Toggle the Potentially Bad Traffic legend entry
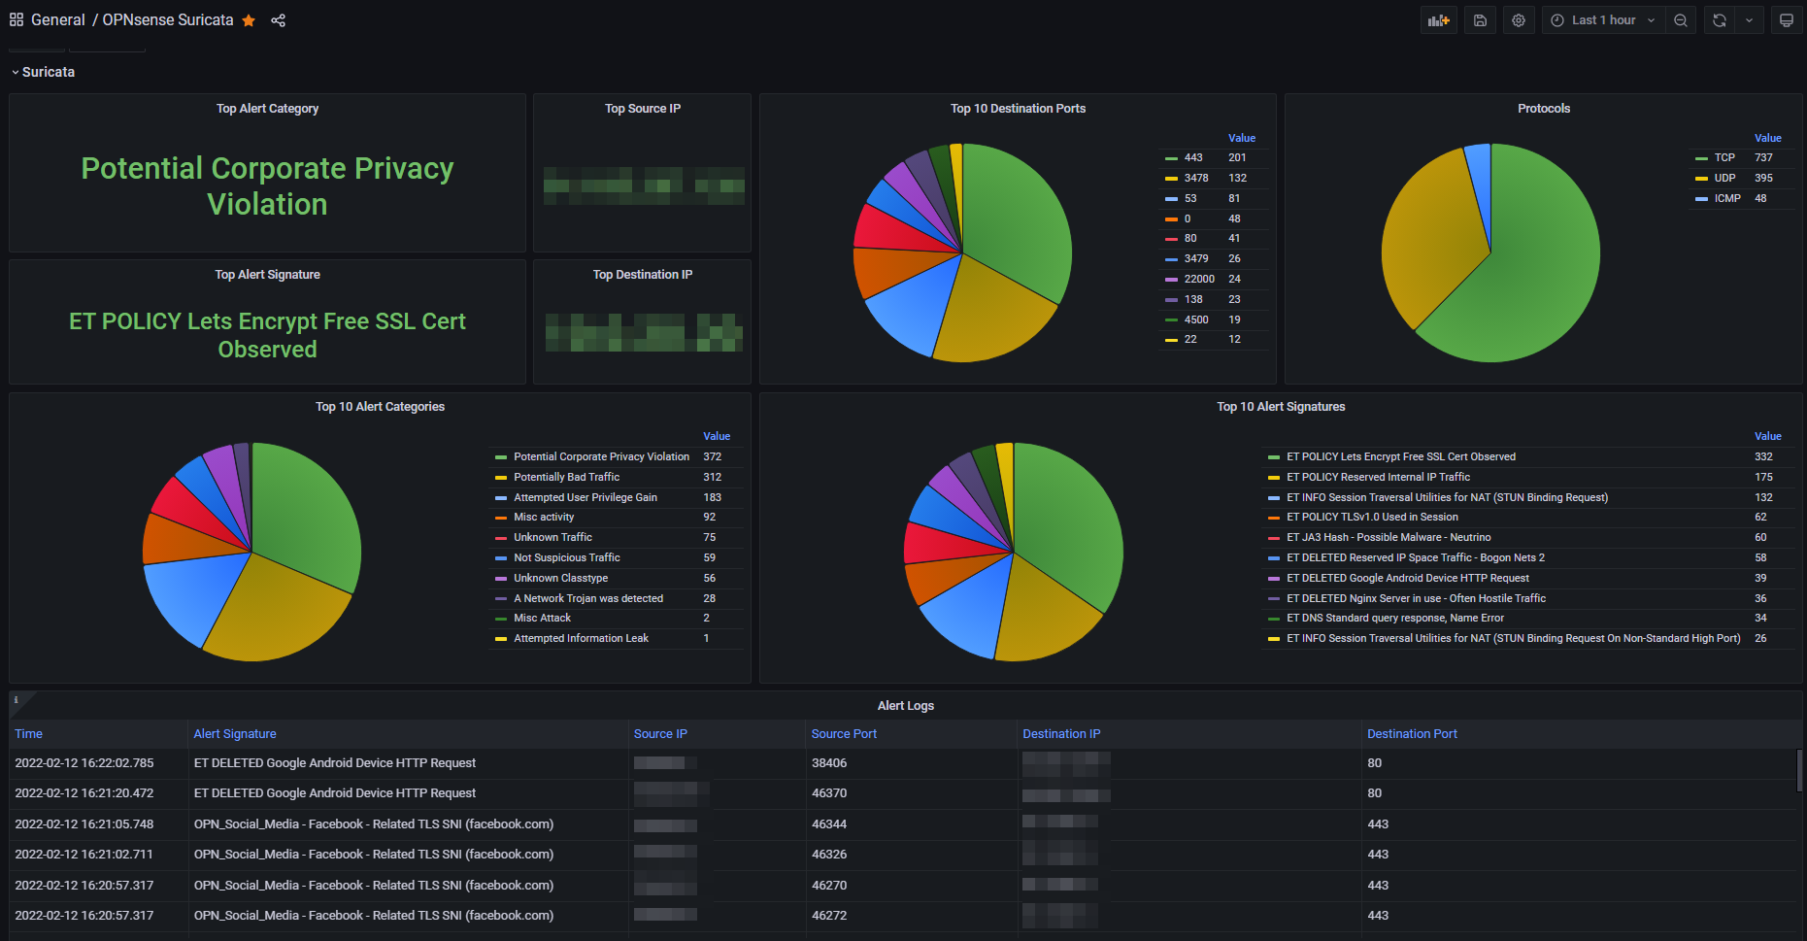1807x941 pixels. (566, 477)
